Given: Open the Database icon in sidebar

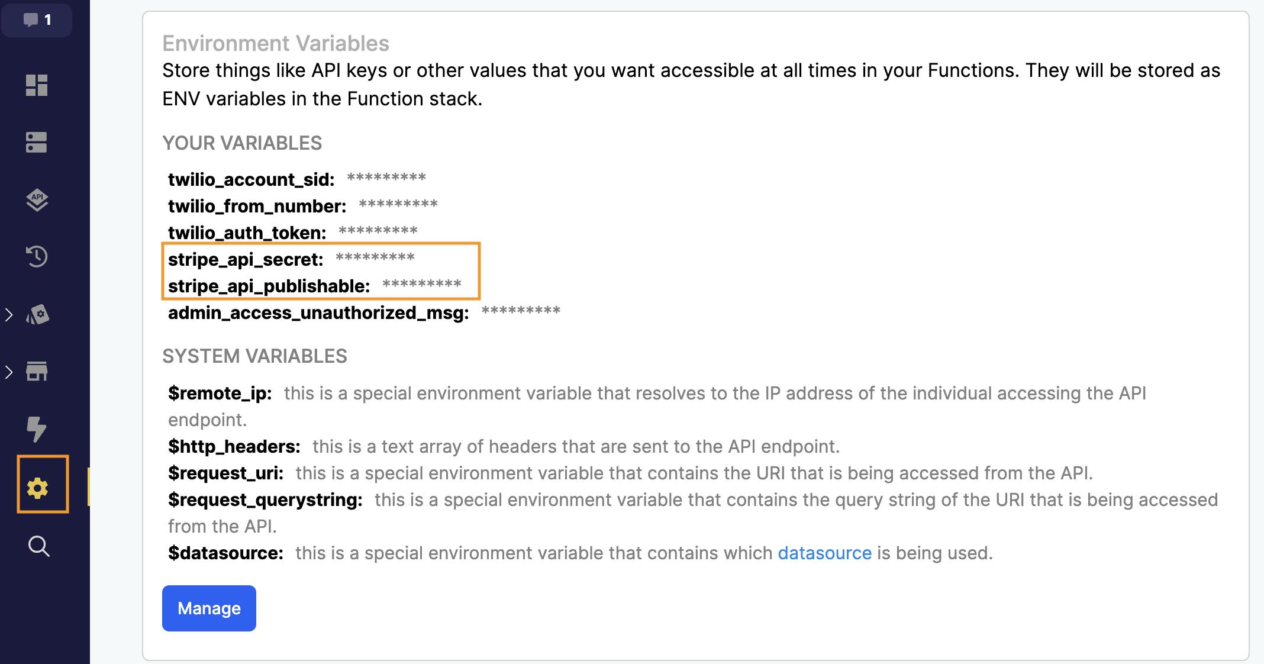Looking at the screenshot, I should [x=37, y=143].
